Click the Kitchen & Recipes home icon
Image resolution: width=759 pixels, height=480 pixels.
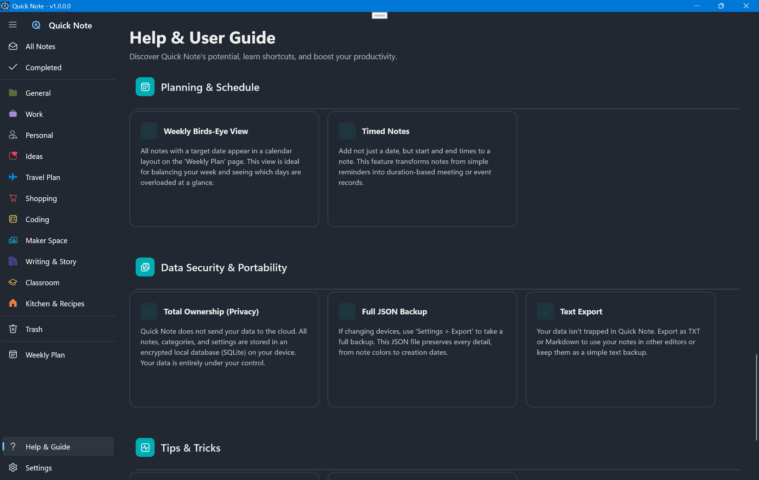click(x=13, y=303)
